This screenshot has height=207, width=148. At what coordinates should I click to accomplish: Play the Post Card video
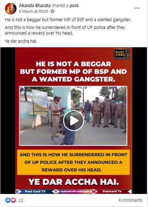point(74,121)
